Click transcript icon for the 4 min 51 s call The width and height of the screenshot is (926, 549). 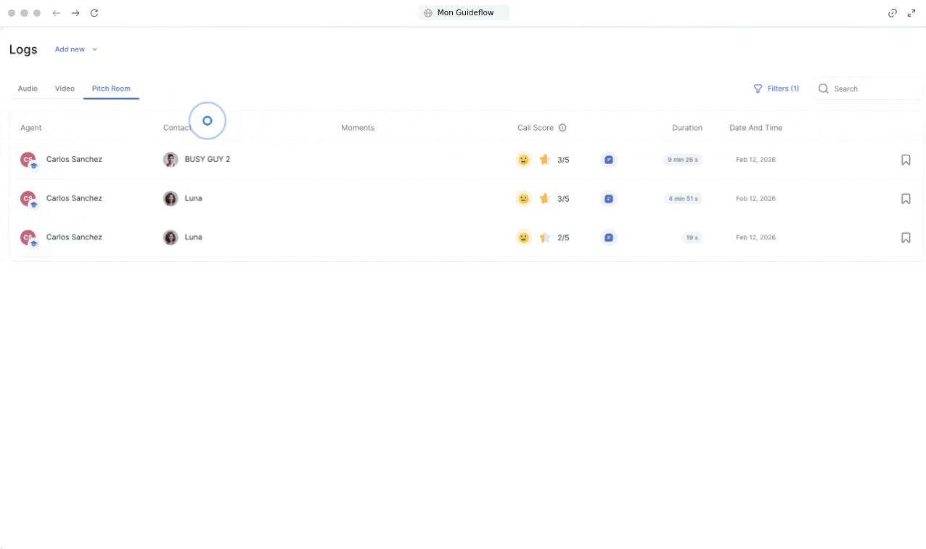pyautogui.click(x=609, y=199)
